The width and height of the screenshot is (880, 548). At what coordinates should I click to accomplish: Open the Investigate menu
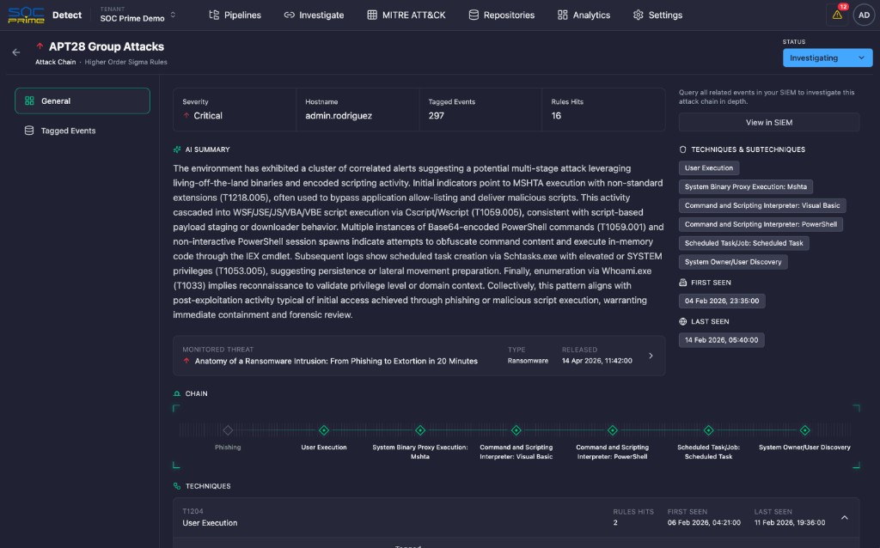point(315,15)
